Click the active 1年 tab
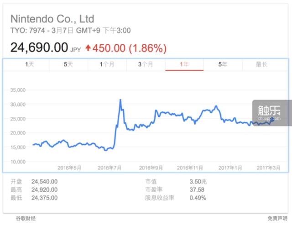Image resolution: width=292 pixels, height=226 pixels. click(184, 64)
